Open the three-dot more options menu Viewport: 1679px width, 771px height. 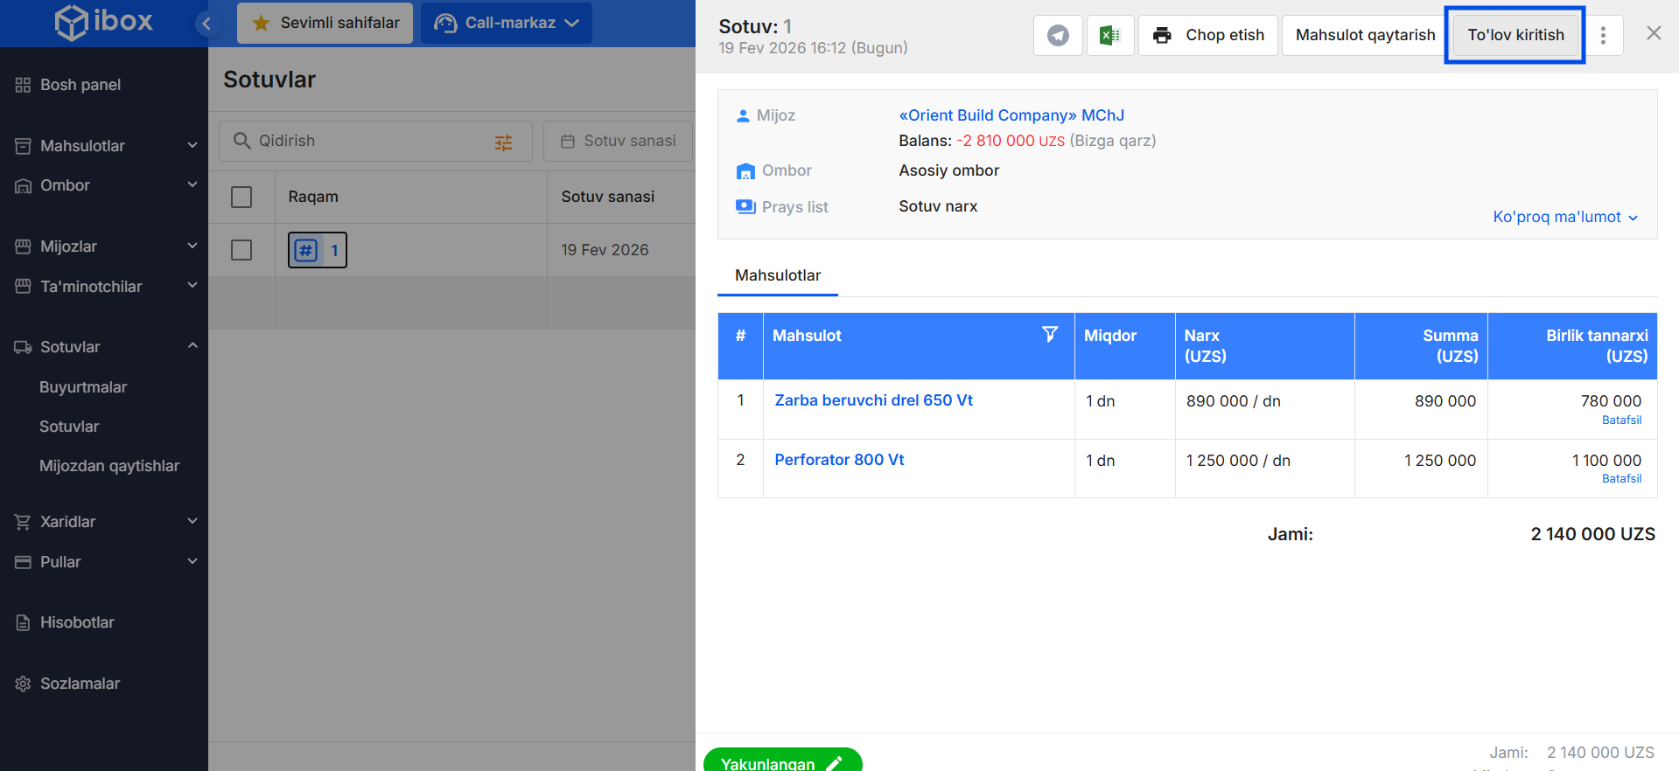(1603, 36)
